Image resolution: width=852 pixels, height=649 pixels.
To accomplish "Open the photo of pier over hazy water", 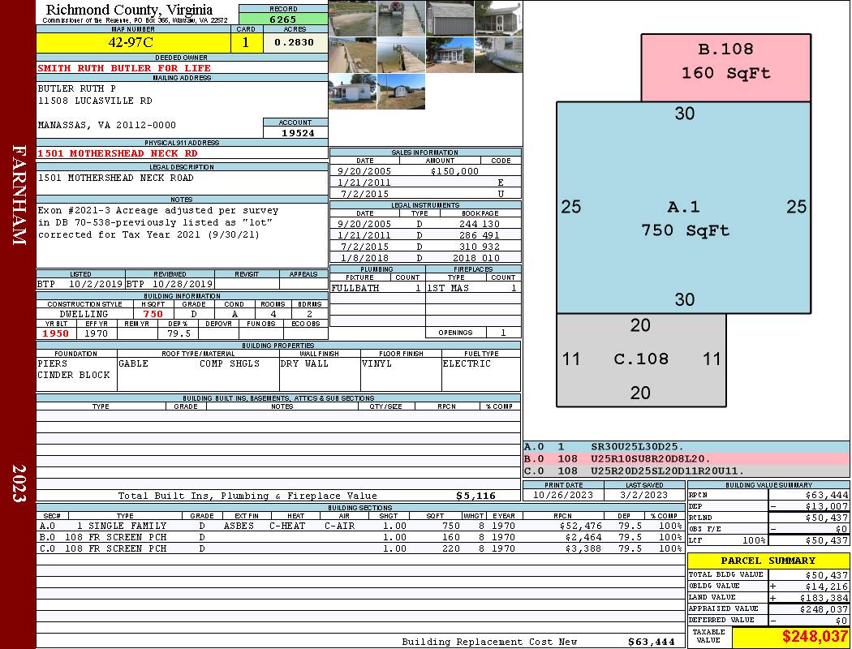I will pyautogui.click(x=401, y=55).
